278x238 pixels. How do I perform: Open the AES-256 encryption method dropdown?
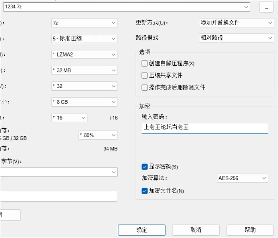point(242,178)
